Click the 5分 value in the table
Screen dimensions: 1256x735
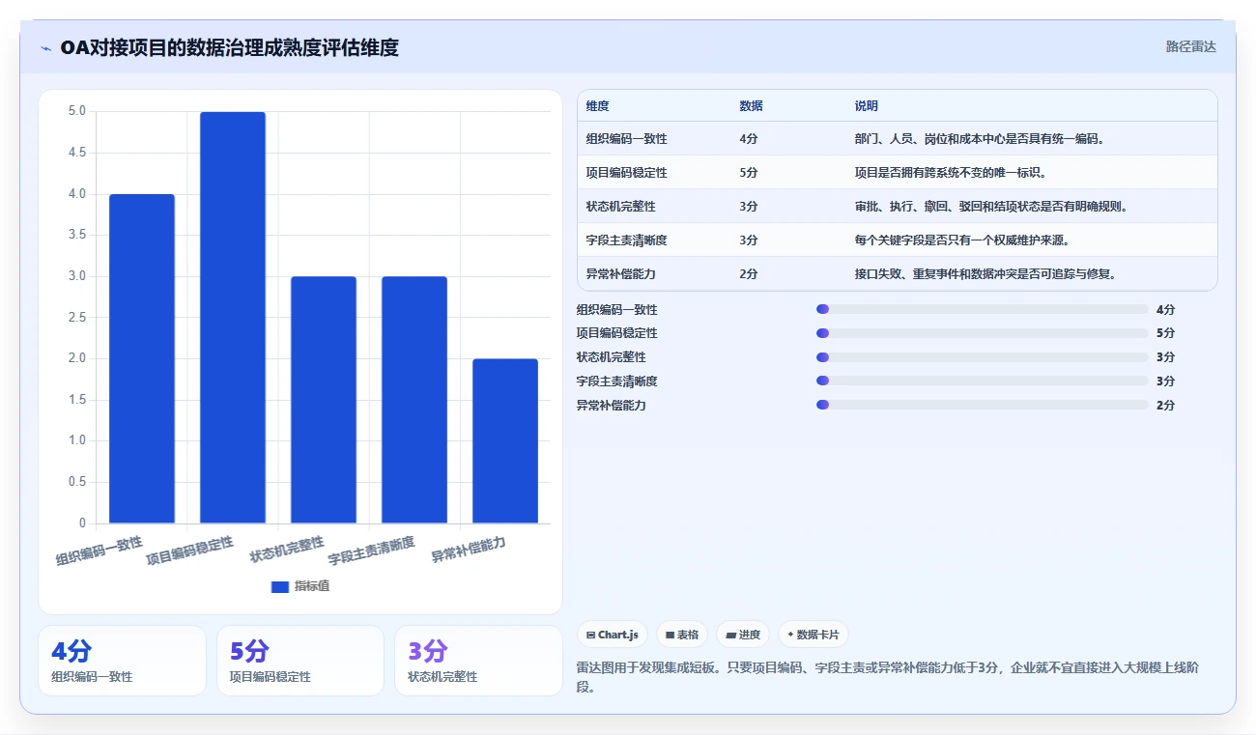point(749,173)
